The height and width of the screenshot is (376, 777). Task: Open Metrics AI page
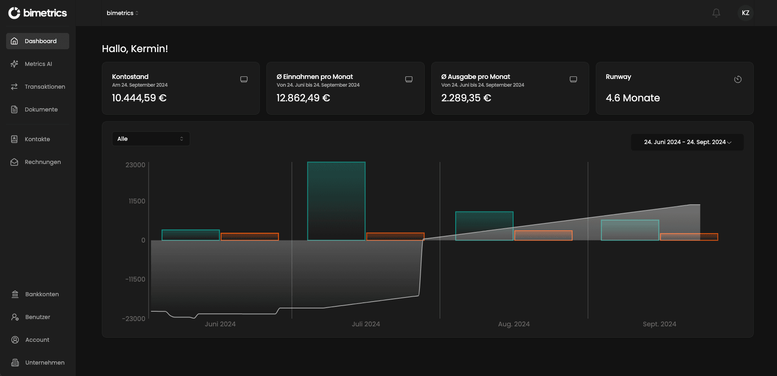click(x=37, y=64)
